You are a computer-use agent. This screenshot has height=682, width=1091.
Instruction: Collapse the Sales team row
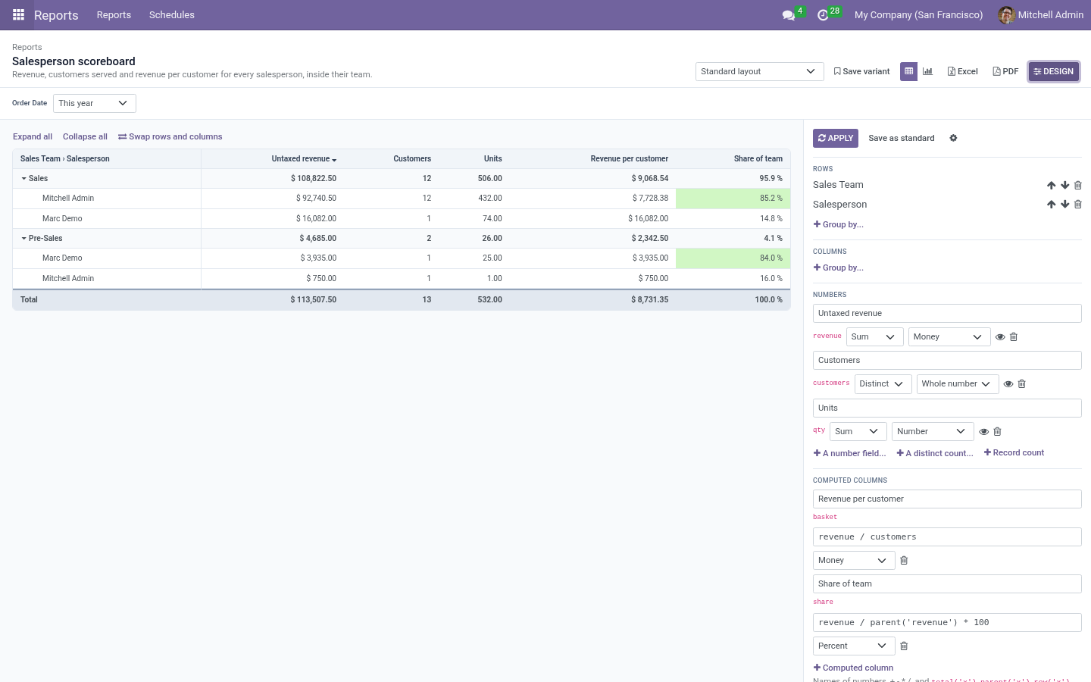click(23, 179)
